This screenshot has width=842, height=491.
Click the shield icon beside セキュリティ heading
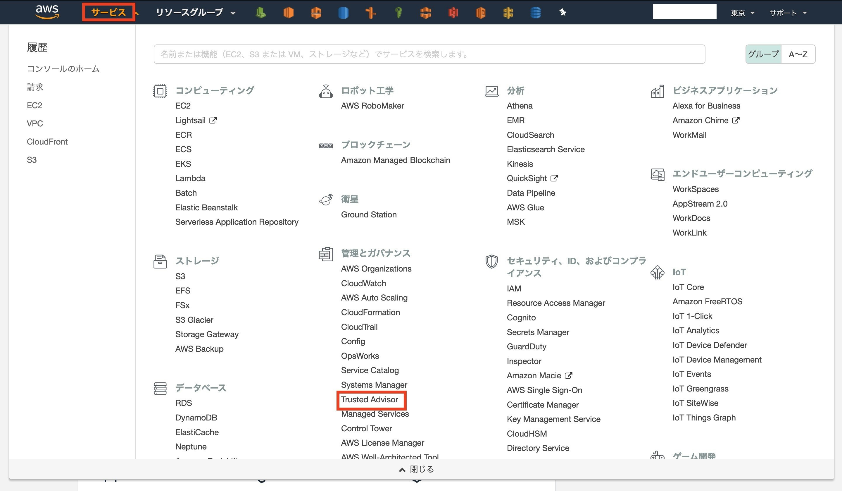[491, 261]
